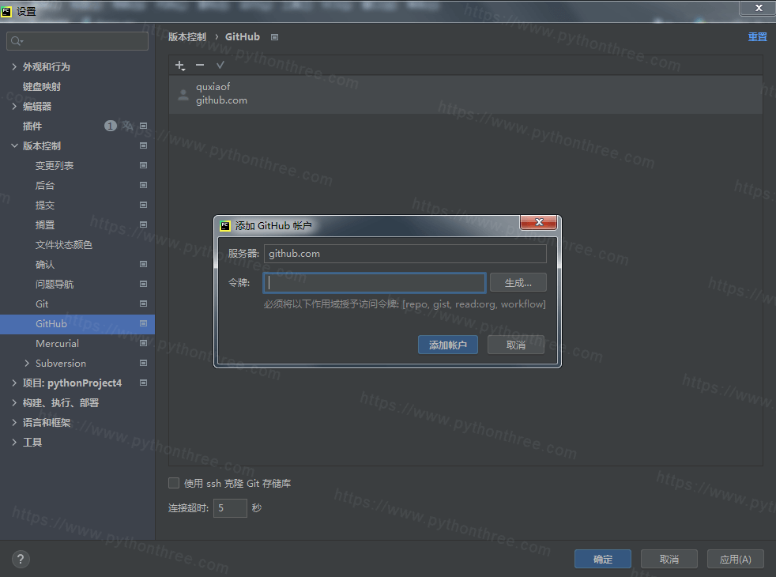Screen dimensions: 776x577
Task: Select 问题导航 in the settings tree
Action: pos(55,285)
